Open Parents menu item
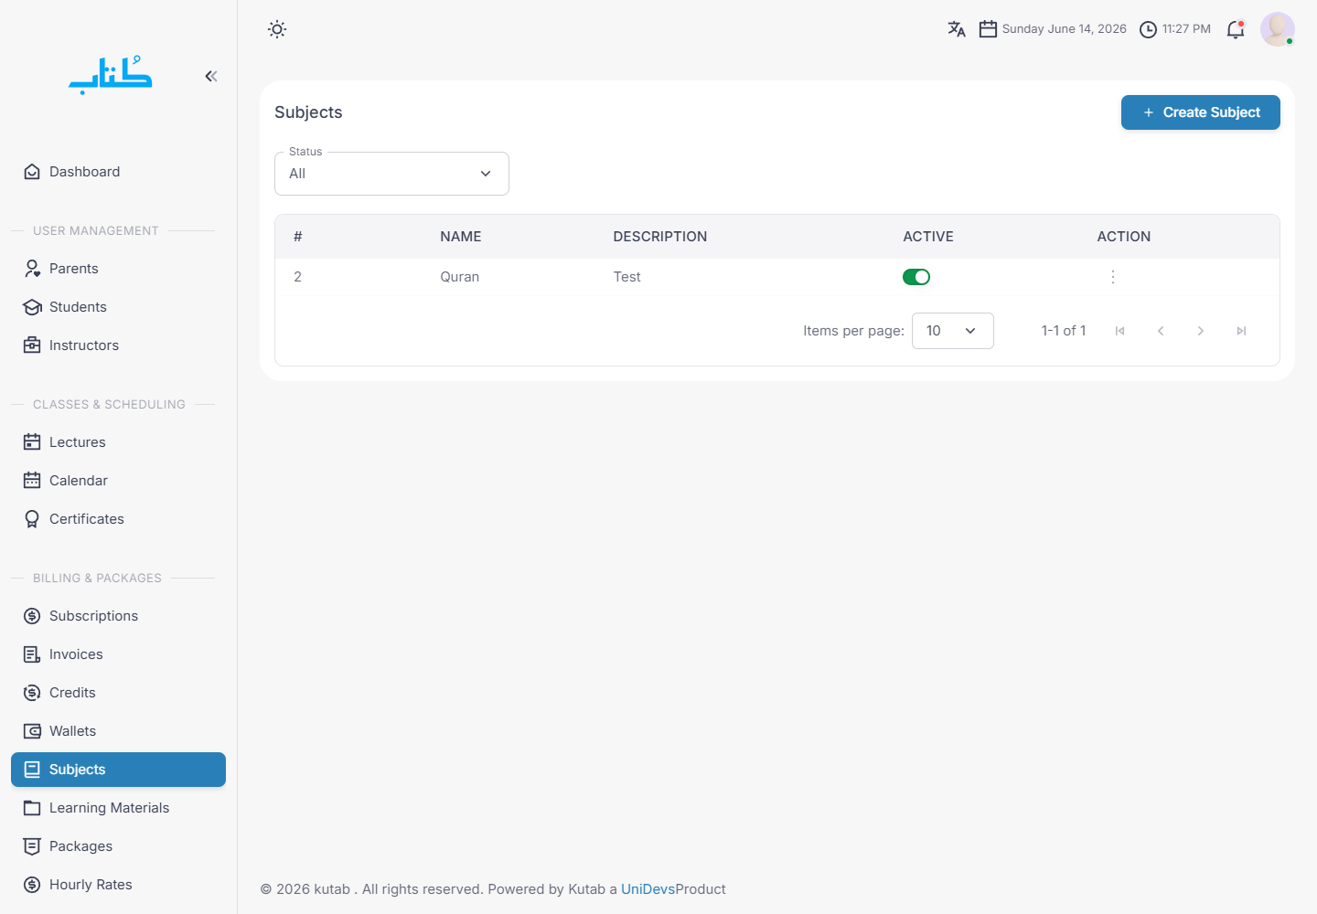The width and height of the screenshot is (1317, 914). tap(118, 269)
